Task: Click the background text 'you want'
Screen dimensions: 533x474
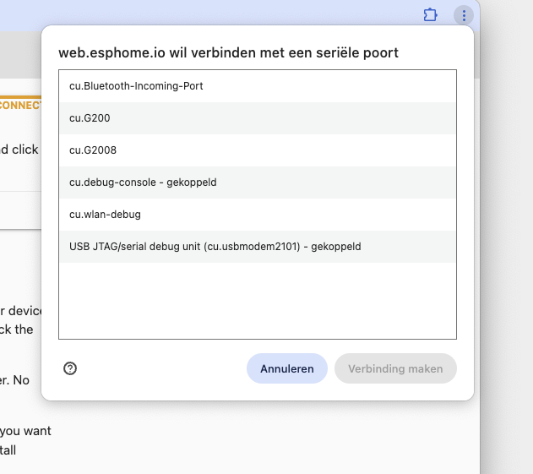Action: pyautogui.click(x=25, y=431)
